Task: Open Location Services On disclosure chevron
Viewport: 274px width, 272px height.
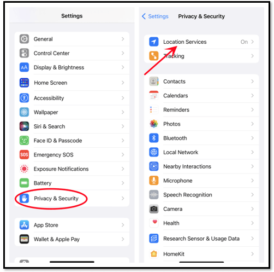Action: (252, 42)
